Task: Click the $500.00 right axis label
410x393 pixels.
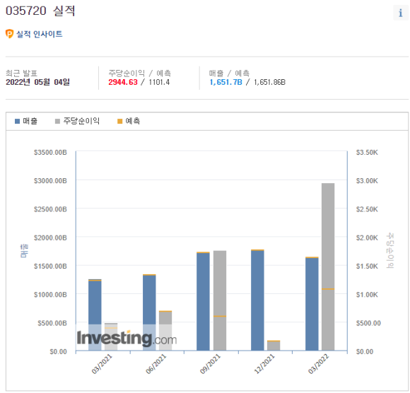Action: point(368,324)
